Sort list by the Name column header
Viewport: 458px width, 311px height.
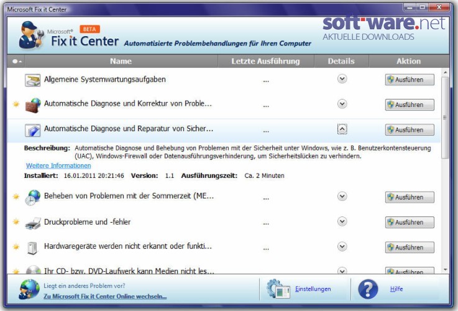click(121, 62)
